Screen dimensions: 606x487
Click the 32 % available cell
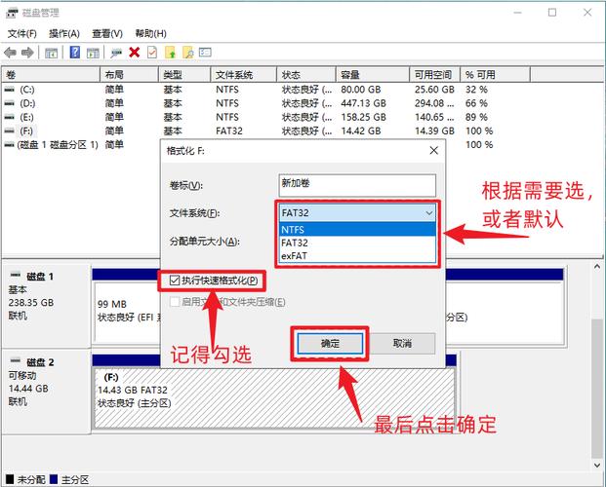pos(476,90)
